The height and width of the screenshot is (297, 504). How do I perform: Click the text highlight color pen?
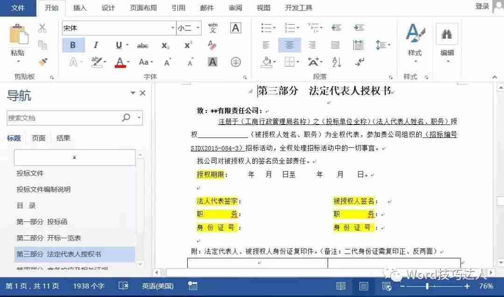(x=96, y=62)
